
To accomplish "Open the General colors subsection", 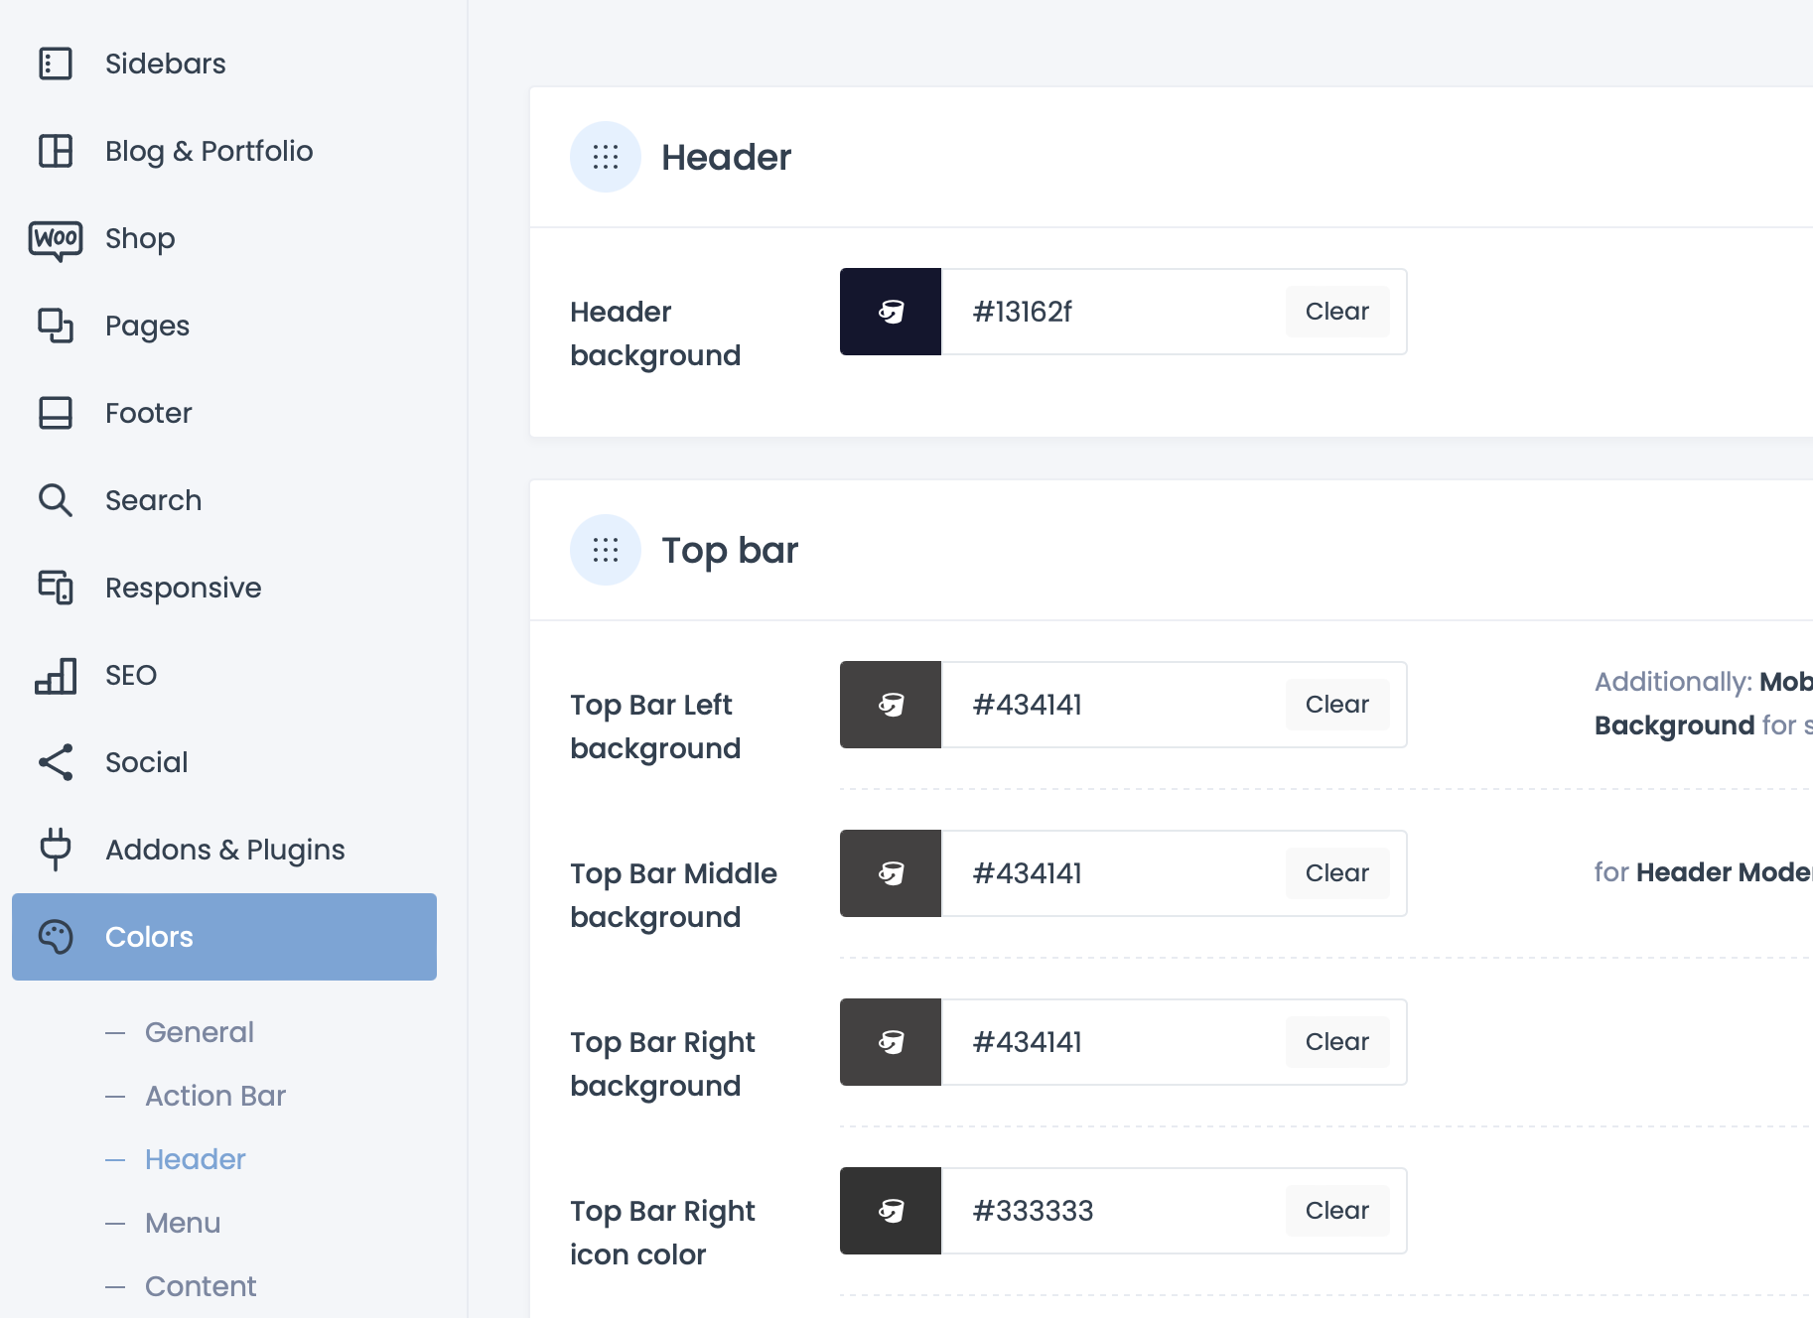I will (200, 1032).
